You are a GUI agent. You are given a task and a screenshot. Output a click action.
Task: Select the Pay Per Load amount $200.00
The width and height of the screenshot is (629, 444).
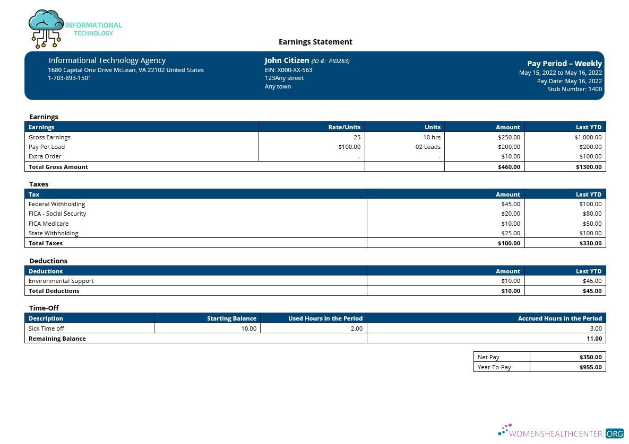(x=510, y=147)
